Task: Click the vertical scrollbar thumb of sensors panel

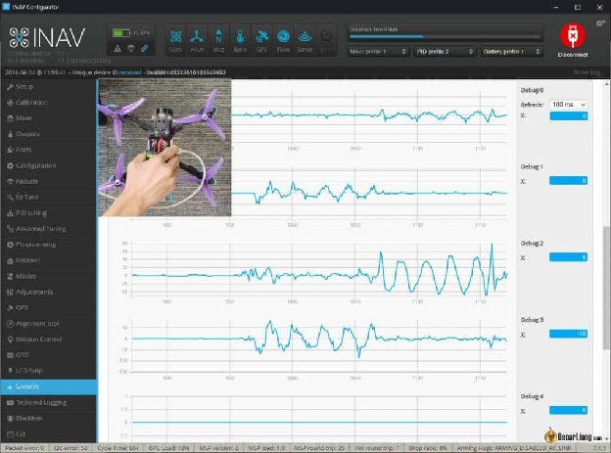Action: point(606,287)
